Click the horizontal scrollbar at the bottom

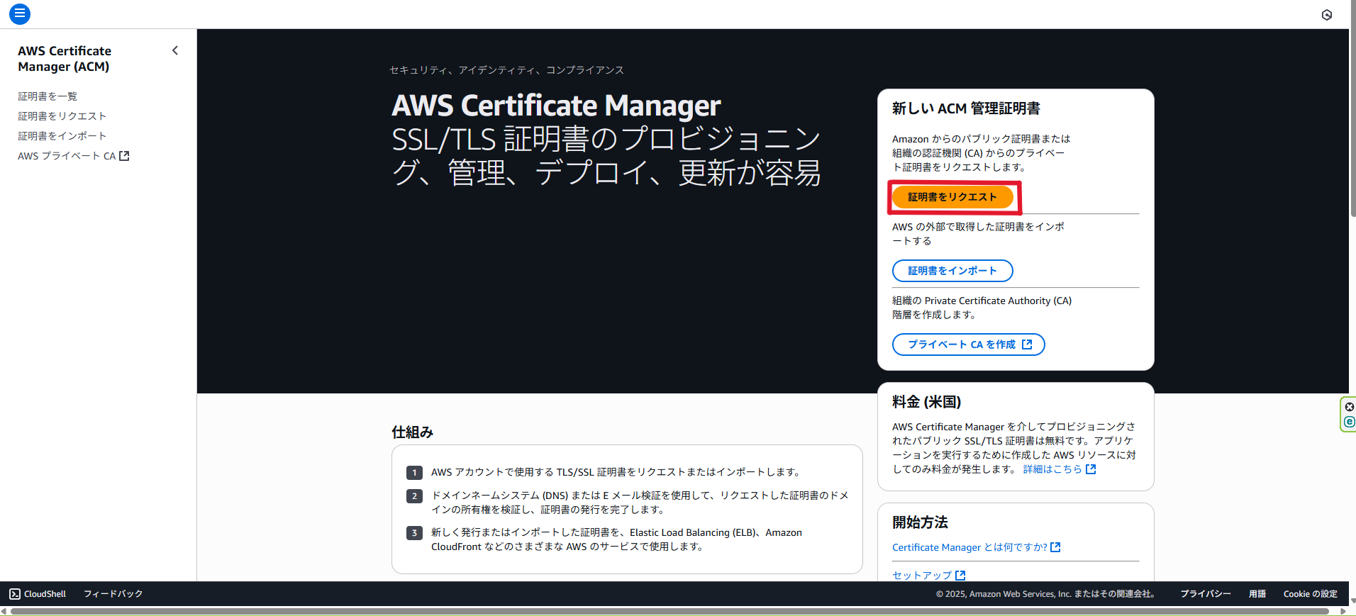tap(669, 611)
